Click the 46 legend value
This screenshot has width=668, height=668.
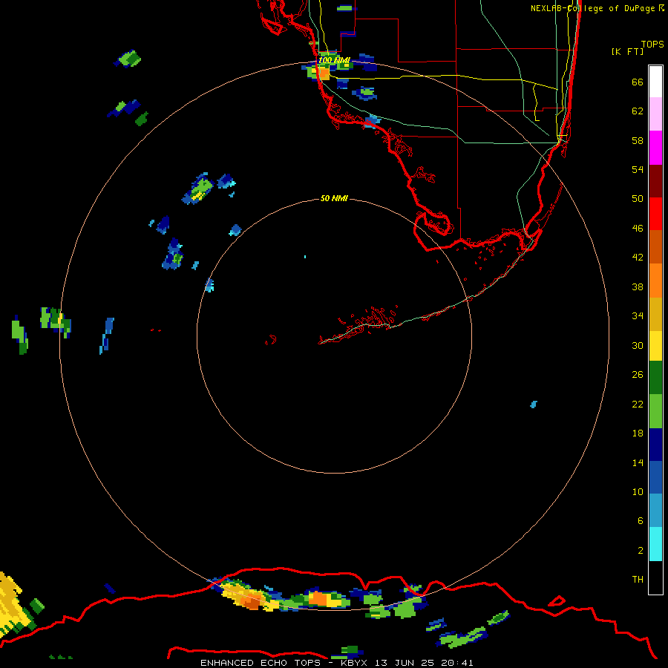click(638, 229)
